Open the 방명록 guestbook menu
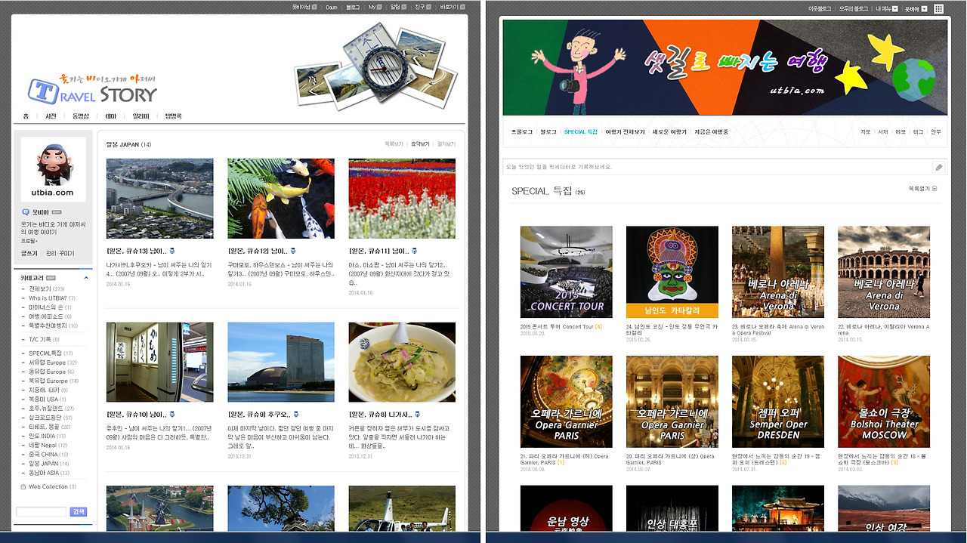The width and height of the screenshot is (967, 543). click(174, 116)
